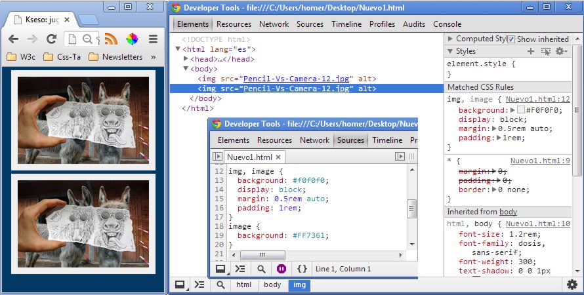This screenshot has width=584, height=295.
Task: Close the Kseso browser tab
Action: (x=67, y=20)
